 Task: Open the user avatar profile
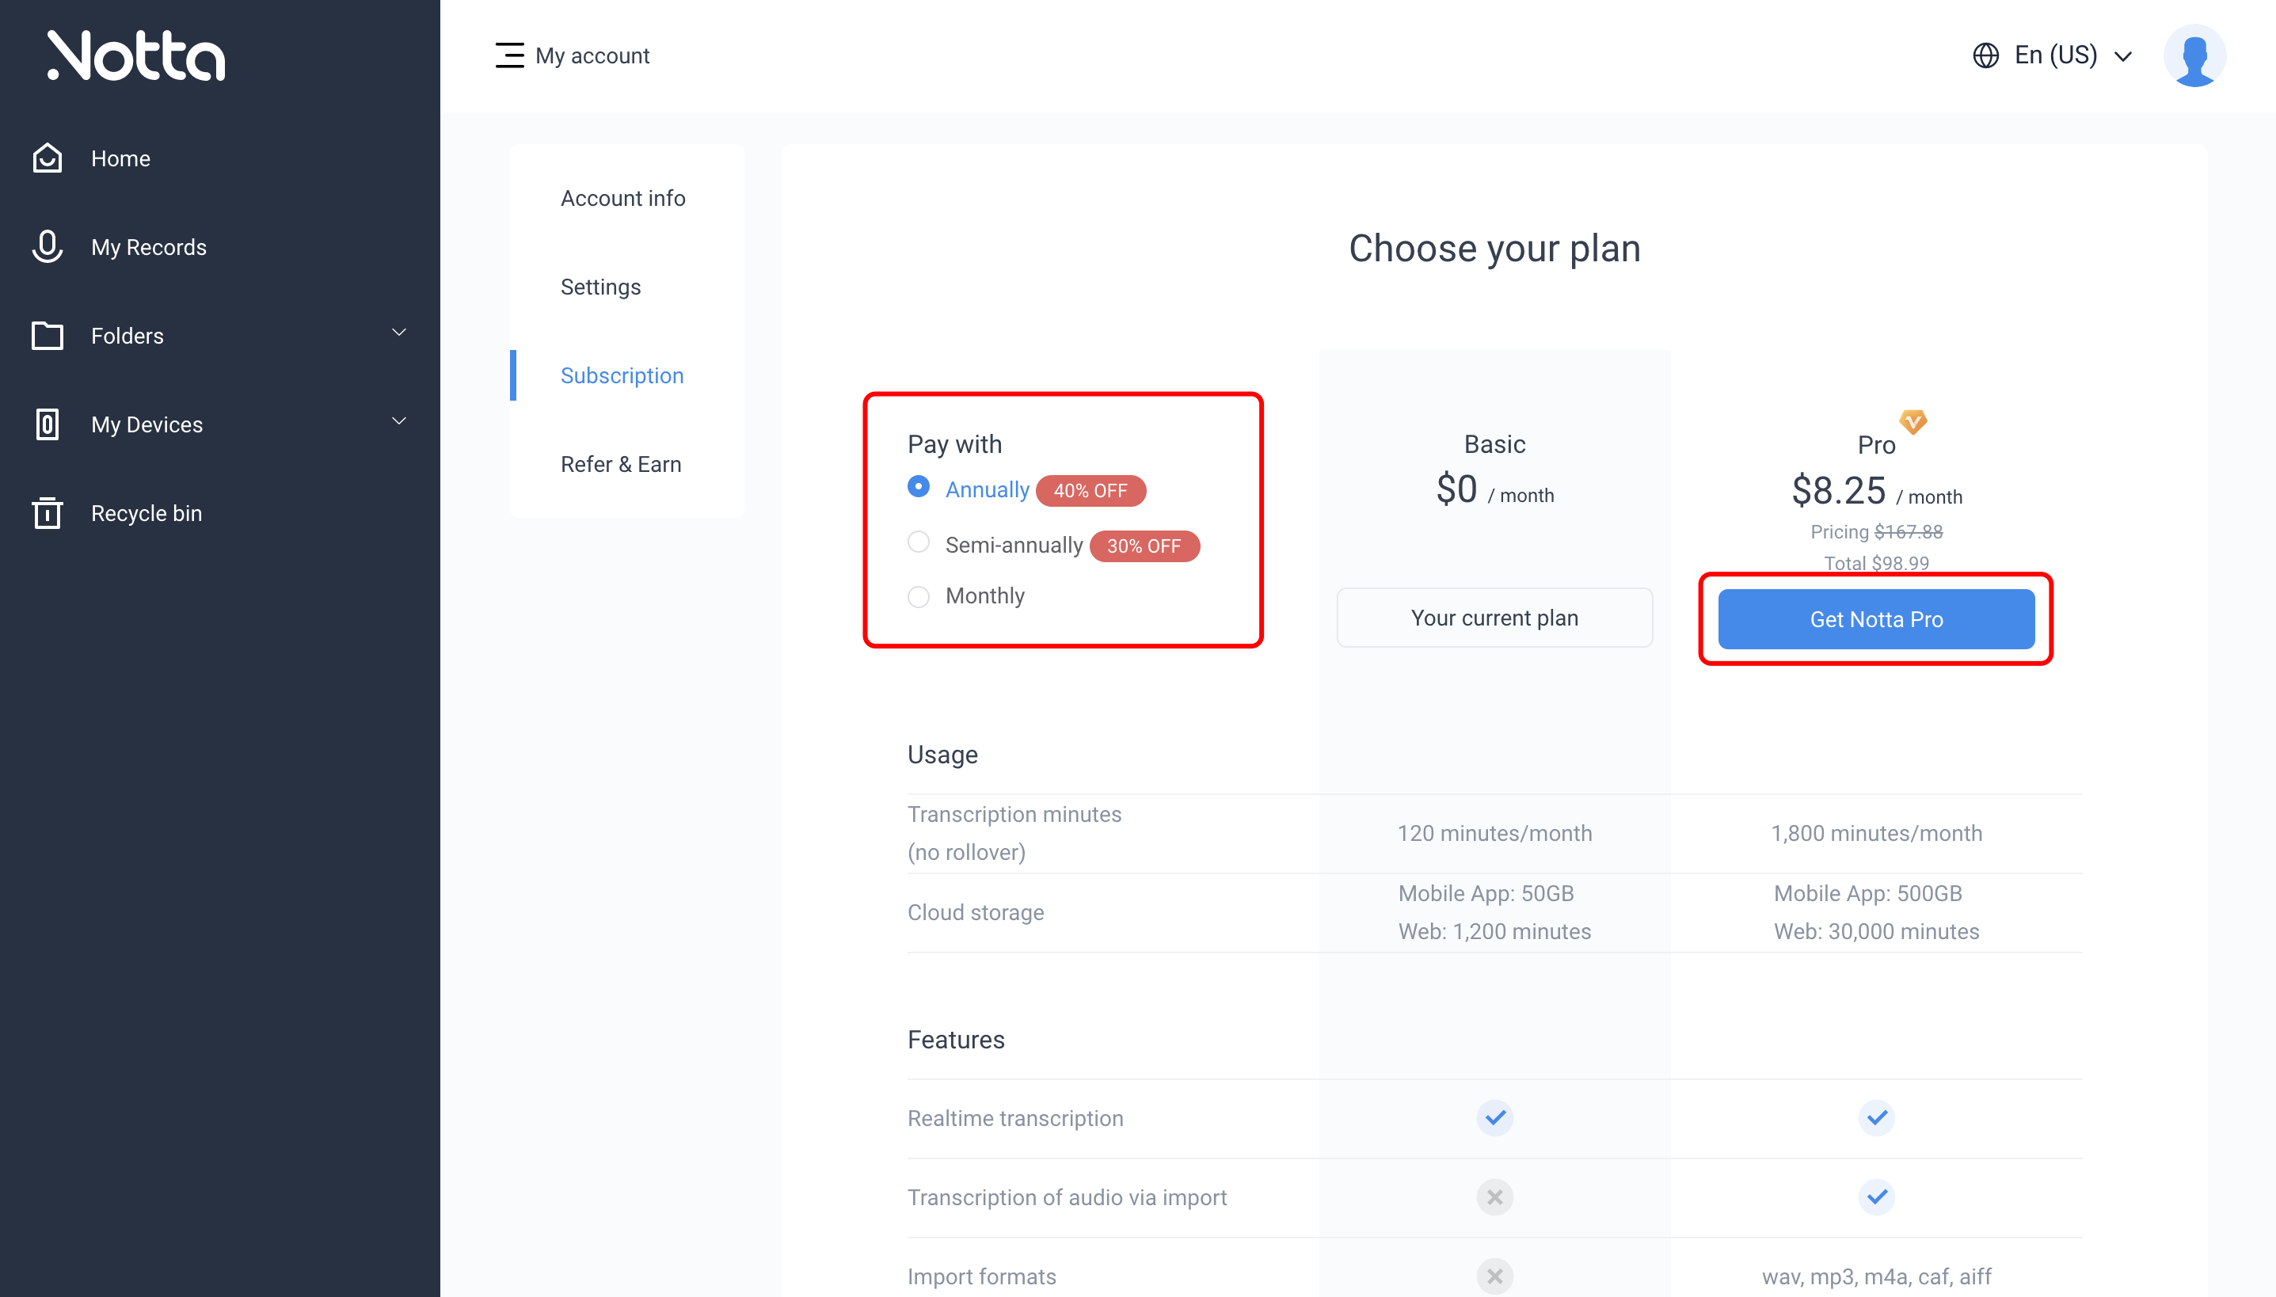2194,55
